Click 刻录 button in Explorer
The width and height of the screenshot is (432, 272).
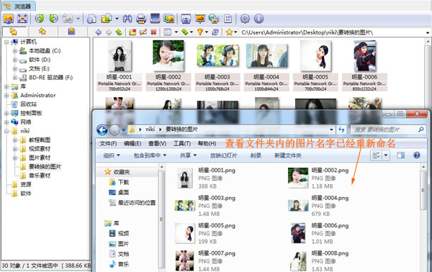256,155
